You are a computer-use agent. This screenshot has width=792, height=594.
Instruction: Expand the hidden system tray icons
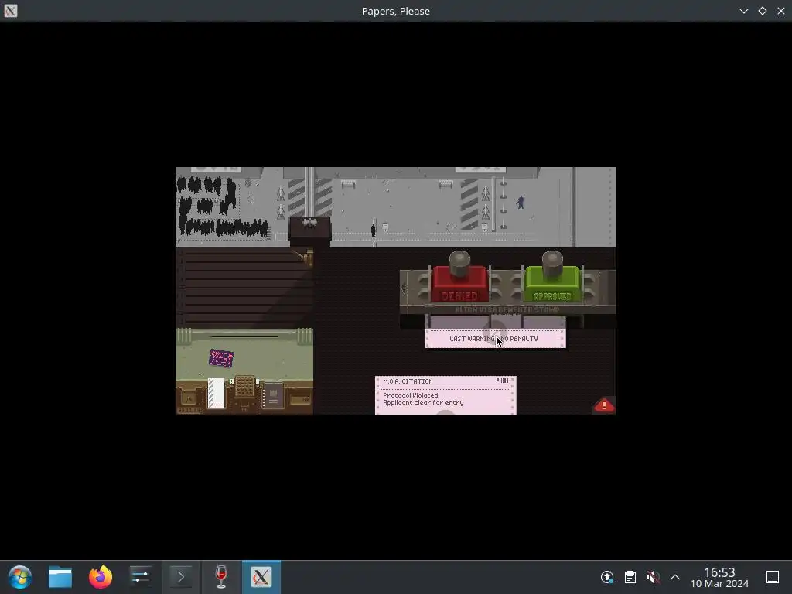point(675,577)
